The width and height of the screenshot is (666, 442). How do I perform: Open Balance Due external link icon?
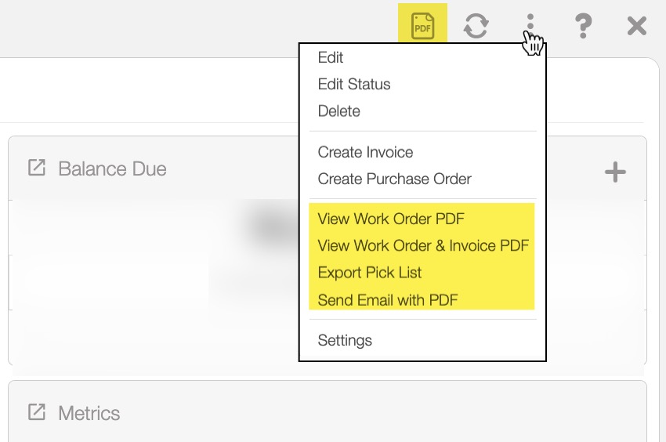pyautogui.click(x=37, y=168)
